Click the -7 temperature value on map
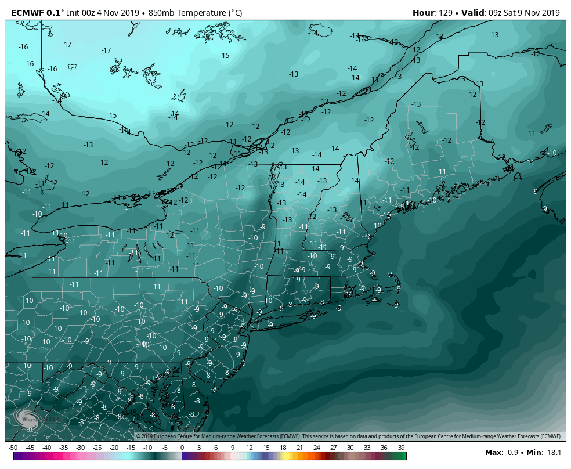Viewport: 571px width, 469px height. (x=99, y=426)
